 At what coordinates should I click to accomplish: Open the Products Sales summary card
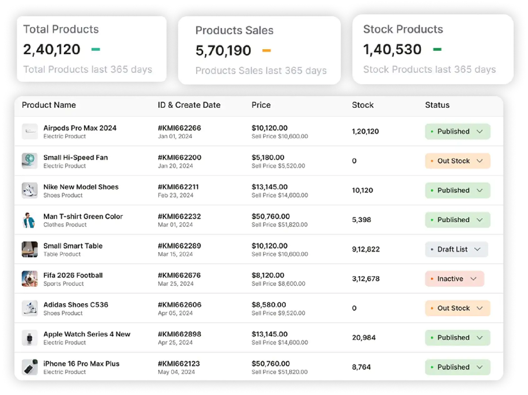(259, 50)
